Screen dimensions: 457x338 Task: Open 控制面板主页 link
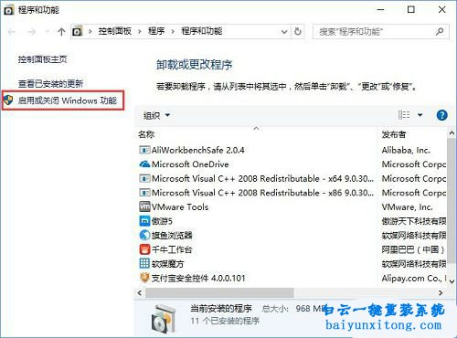click(x=42, y=59)
